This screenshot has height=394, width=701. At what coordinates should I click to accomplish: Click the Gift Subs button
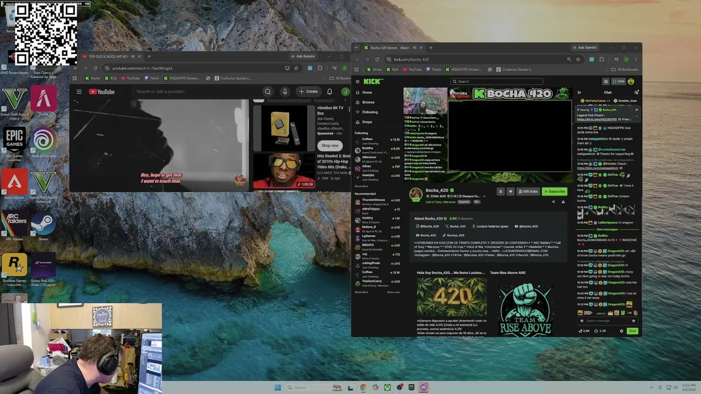(x=528, y=192)
